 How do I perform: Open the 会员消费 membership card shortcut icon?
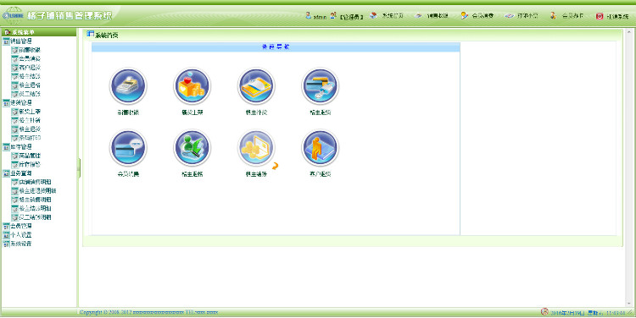pos(128,148)
